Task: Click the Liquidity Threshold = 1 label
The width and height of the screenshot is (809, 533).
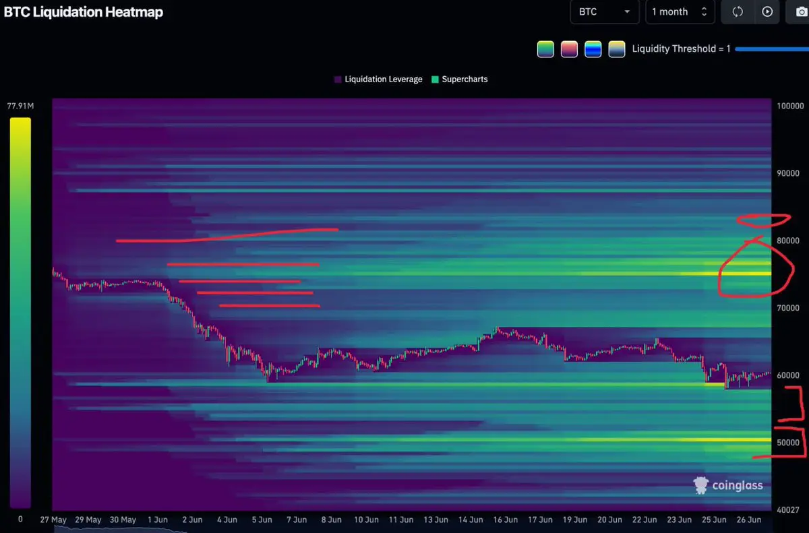Action: (681, 49)
